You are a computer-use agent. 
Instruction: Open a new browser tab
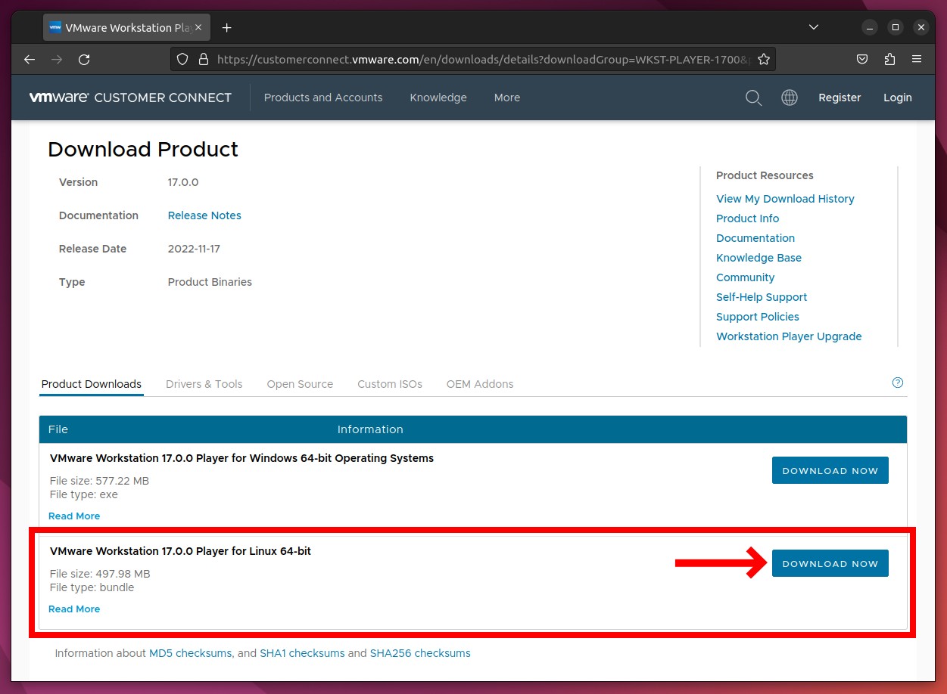tap(226, 28)
